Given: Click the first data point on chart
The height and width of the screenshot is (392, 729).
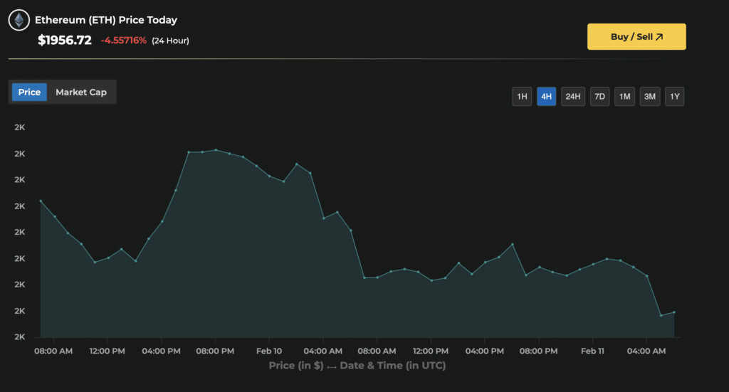Looking at the screenshot, I should [x=41, y=201].
